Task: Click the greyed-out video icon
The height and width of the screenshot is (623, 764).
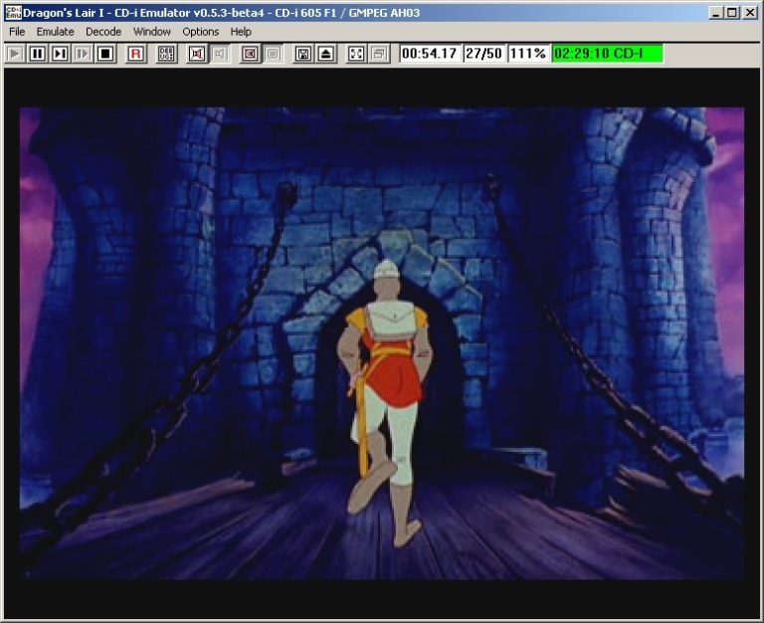Action: (x=273, y=54)
